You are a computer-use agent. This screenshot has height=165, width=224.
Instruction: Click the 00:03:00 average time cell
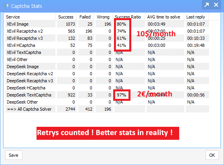165,45
